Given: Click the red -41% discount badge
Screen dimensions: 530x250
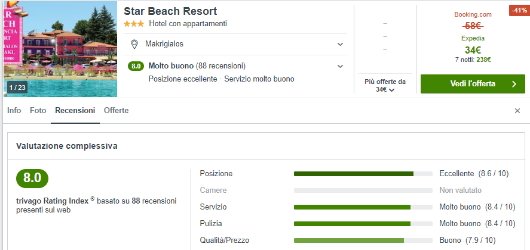Looking at the screenshot, I should (x=517, y=10).
